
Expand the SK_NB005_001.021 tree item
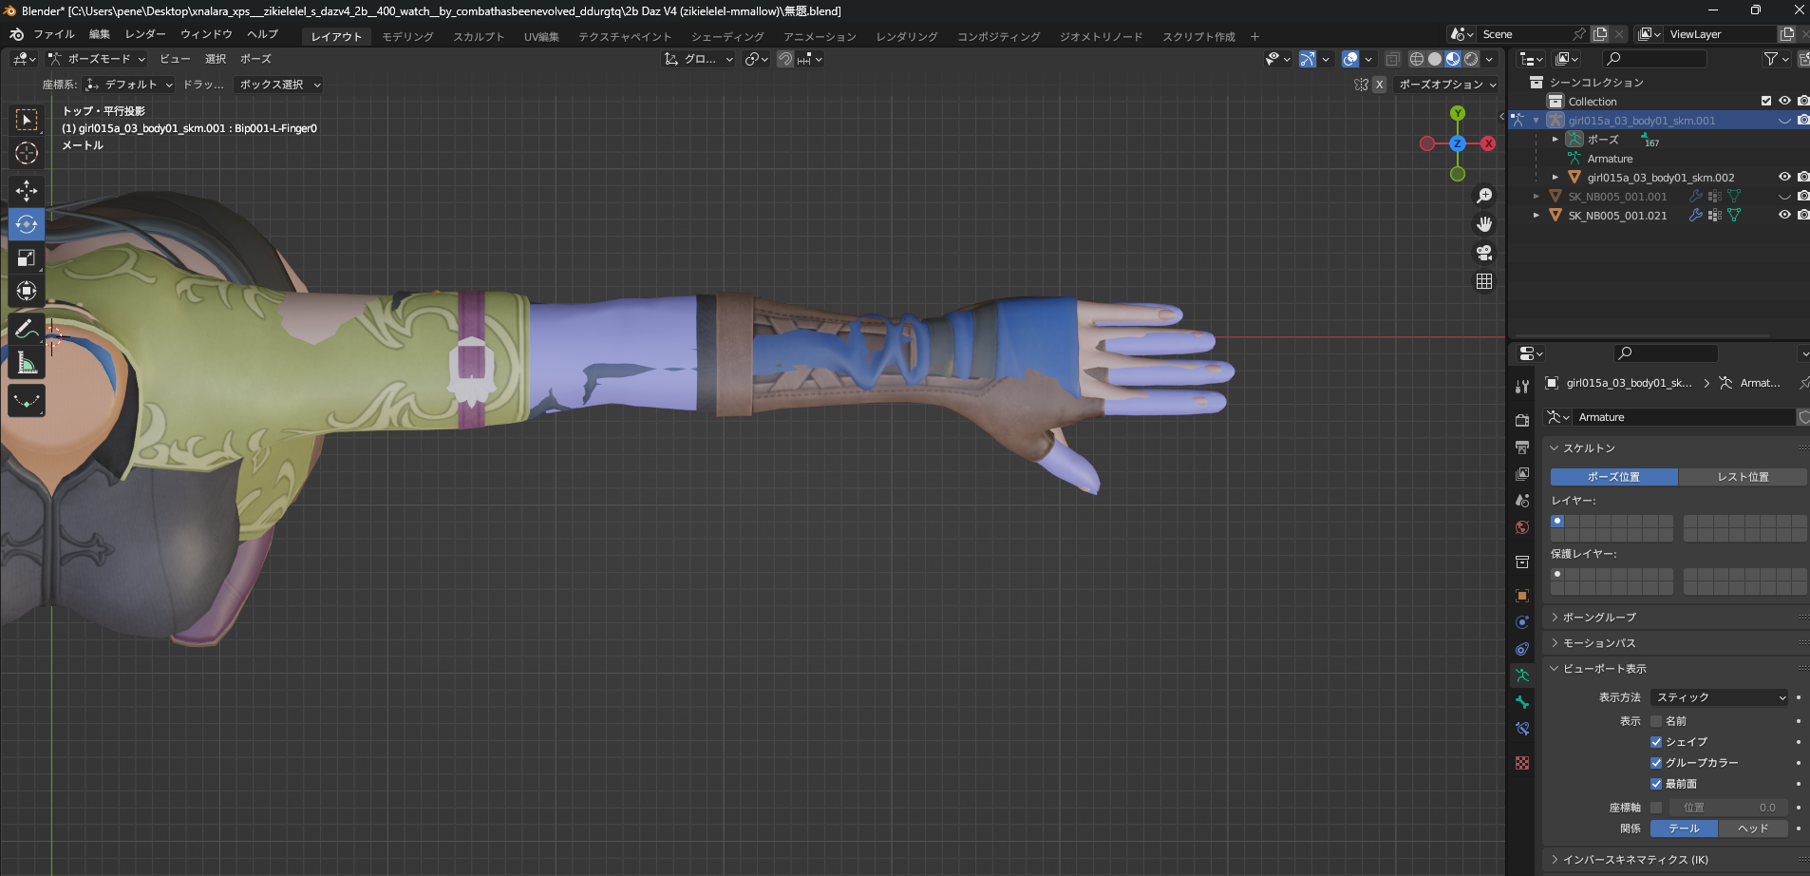click(1537, 216)
